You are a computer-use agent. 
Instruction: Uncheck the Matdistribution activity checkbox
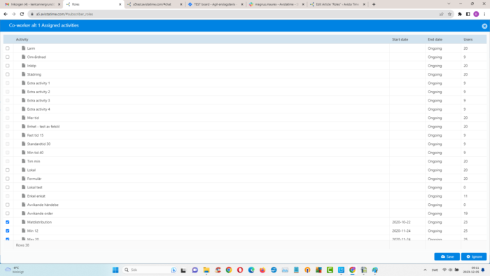pyautogui.click(x=8, y=222)
